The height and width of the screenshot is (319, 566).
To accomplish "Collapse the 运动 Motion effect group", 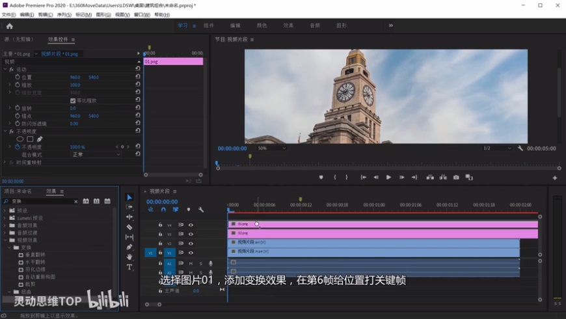I will pyautogui.click(x=5, y=69).
